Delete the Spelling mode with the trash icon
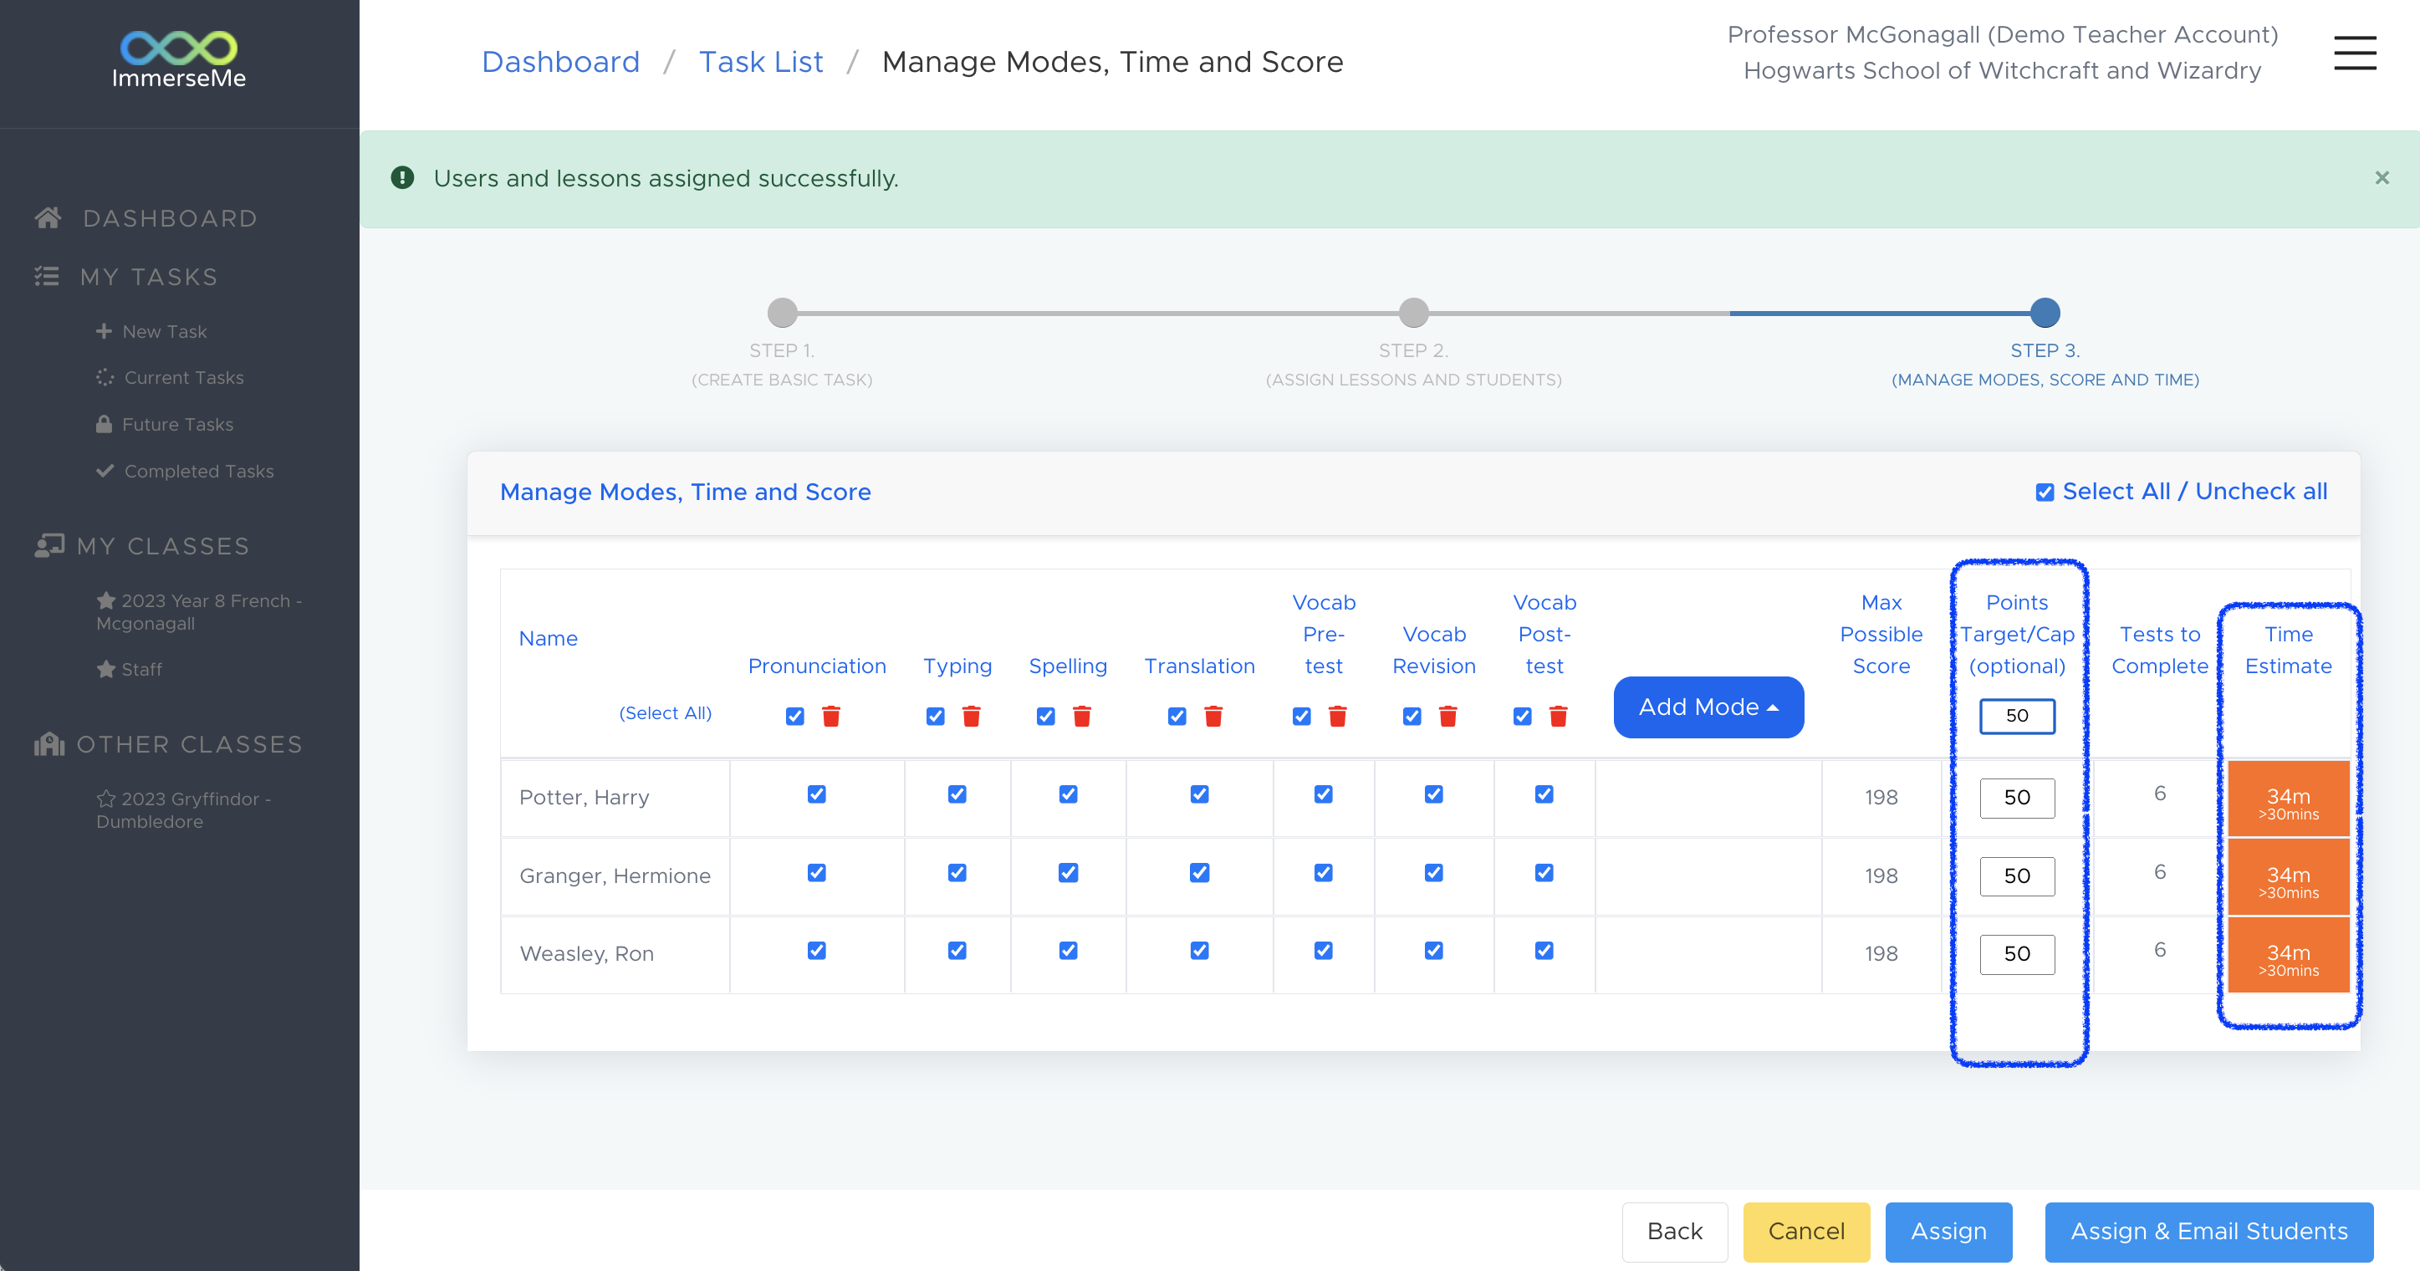 [x=1081, y=716]
